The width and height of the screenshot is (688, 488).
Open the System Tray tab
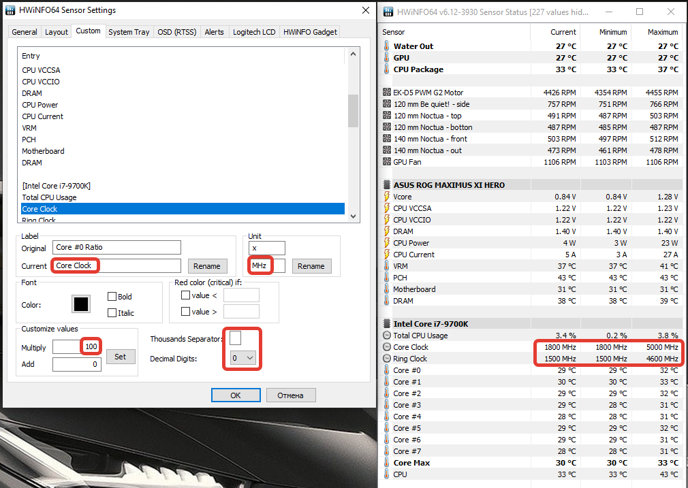pos(129,32)
